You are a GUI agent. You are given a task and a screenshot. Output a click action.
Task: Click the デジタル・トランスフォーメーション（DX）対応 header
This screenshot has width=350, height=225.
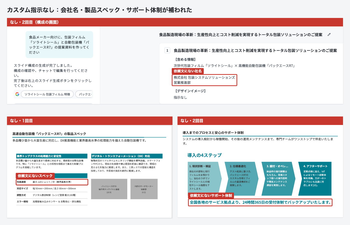point(127,156)
